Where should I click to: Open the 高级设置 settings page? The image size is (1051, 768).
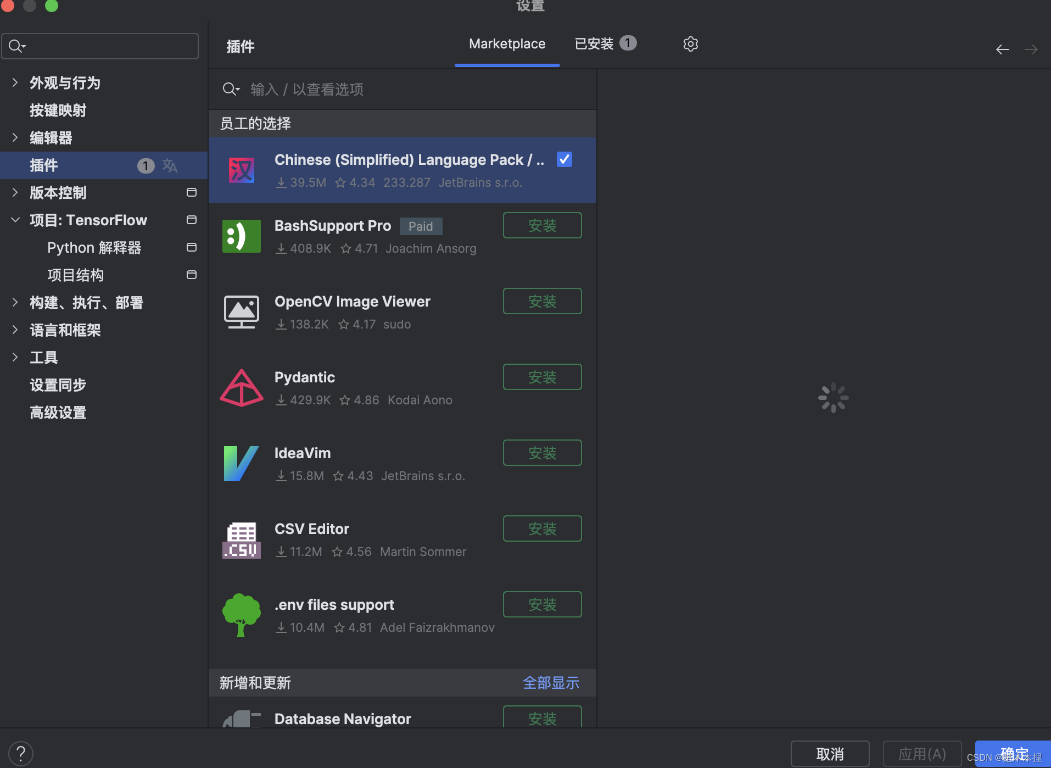coord(58,413)
